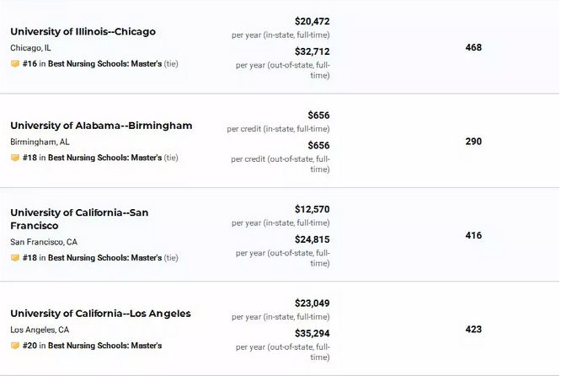Viewport: 561px width, 376px height.
Task: Open University of California--San Francisco page
Action: pyautogui.click(x=79, y=219)
